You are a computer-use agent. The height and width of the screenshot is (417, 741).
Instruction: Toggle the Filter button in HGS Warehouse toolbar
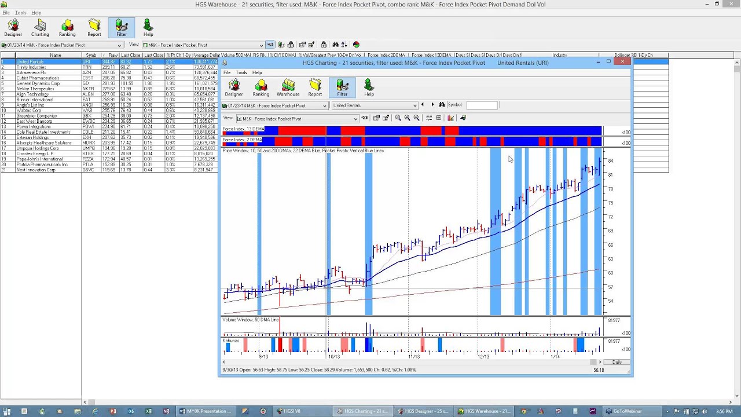(x=122, y=28)
